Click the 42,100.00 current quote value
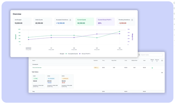 tap(81, 23)
